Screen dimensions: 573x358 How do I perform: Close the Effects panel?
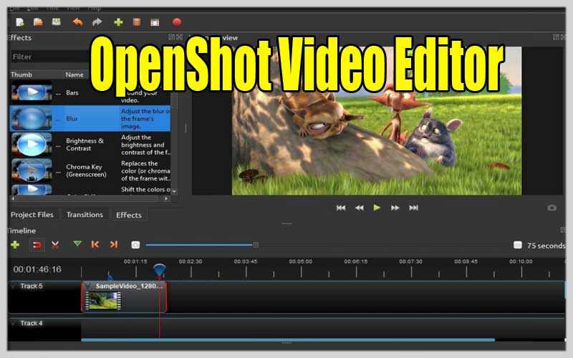180,37
